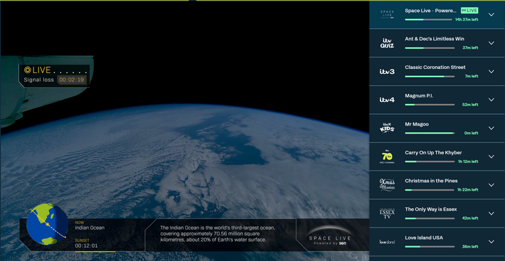Click the '37m left' remaining time

(470, 48)
